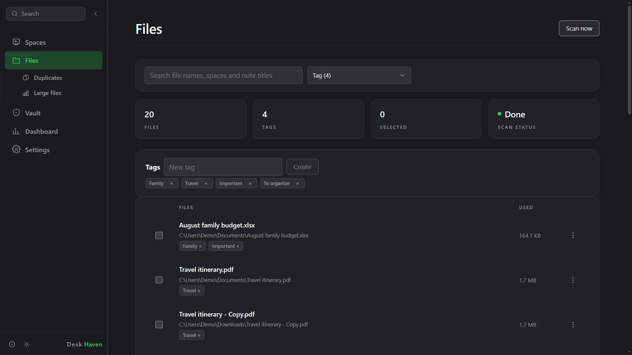This screenshot has height=355, width=632.
Task: Open more options for Travel itinerary - Copy.pdf
Action: 573,324
